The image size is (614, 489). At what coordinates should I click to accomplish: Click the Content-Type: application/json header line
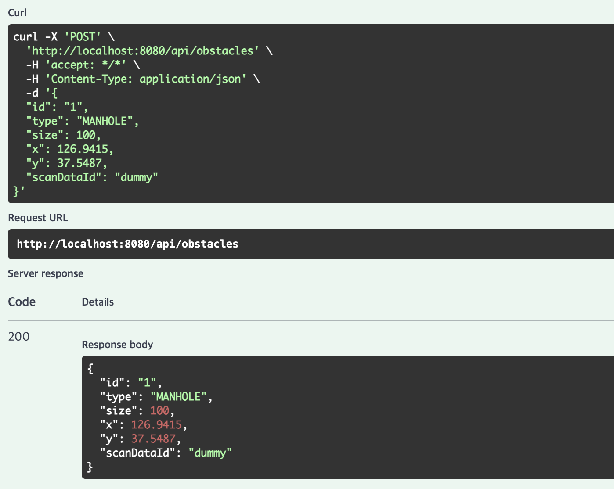143,79
